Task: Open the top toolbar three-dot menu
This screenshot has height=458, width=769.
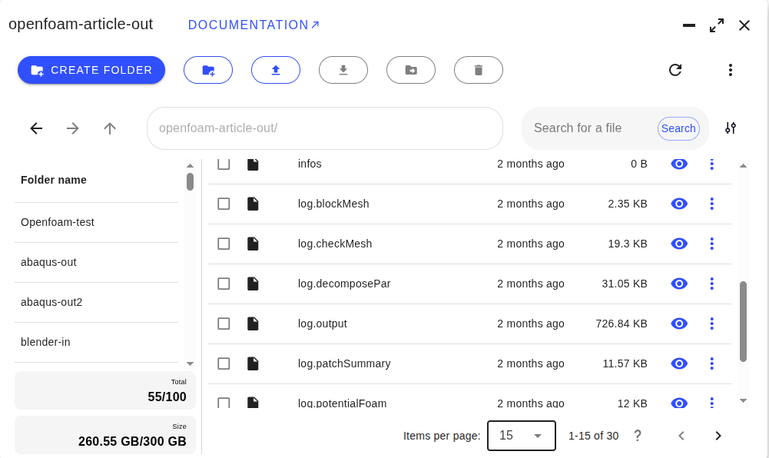Action: coord(731,70)
